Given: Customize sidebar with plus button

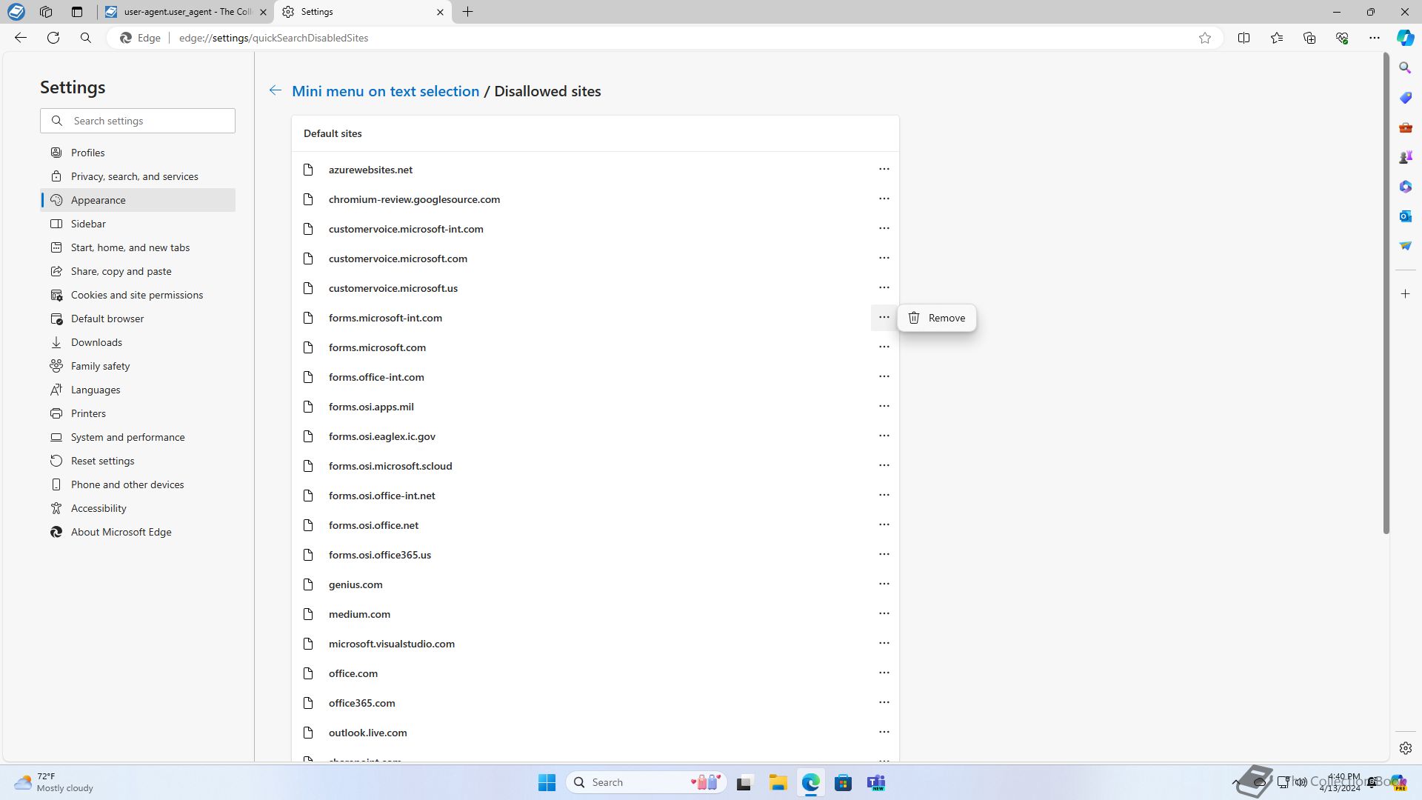Looking at the screenshot, I should (x=1405, y=294).
